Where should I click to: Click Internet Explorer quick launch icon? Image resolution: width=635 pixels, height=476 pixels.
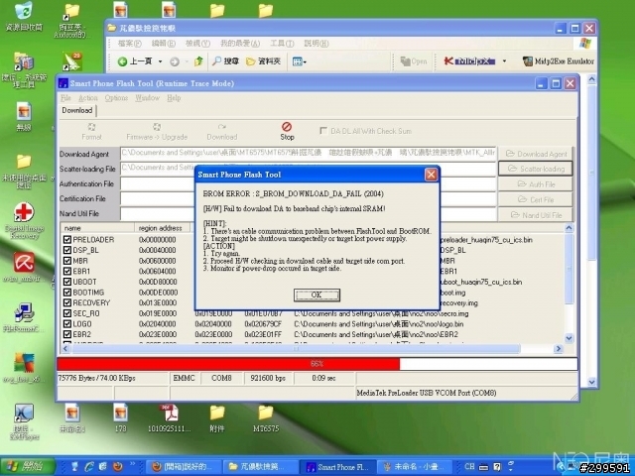point(89,467)
